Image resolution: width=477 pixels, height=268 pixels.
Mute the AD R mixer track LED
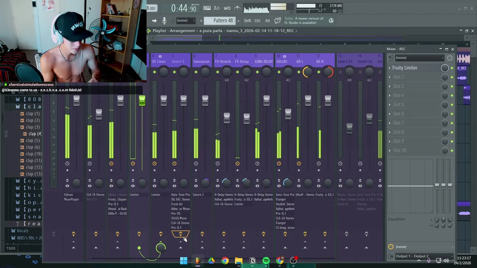tap(319, 72)
